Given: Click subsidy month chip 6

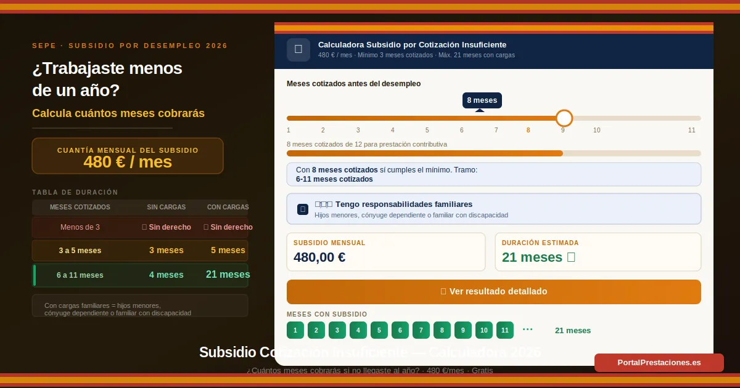Looking at the screenshot, I should pos(400,330).
